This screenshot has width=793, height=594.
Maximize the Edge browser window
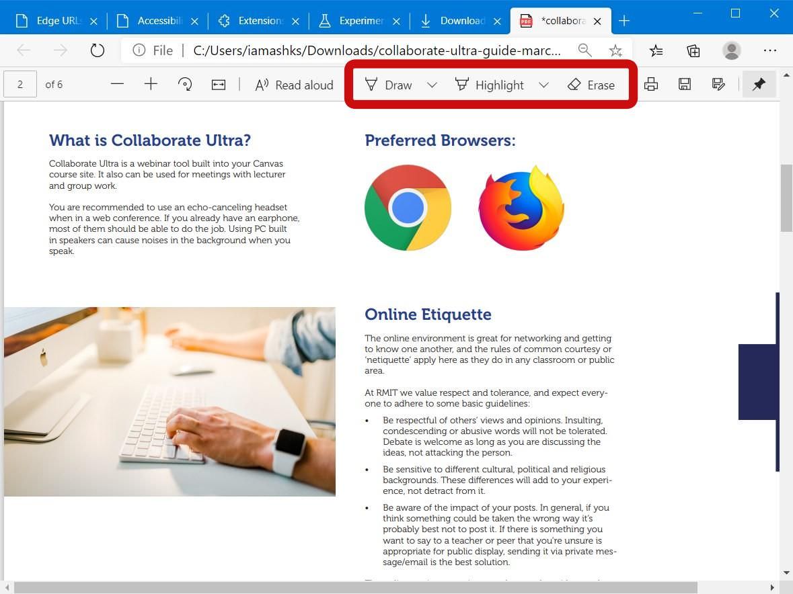point(736,13)
